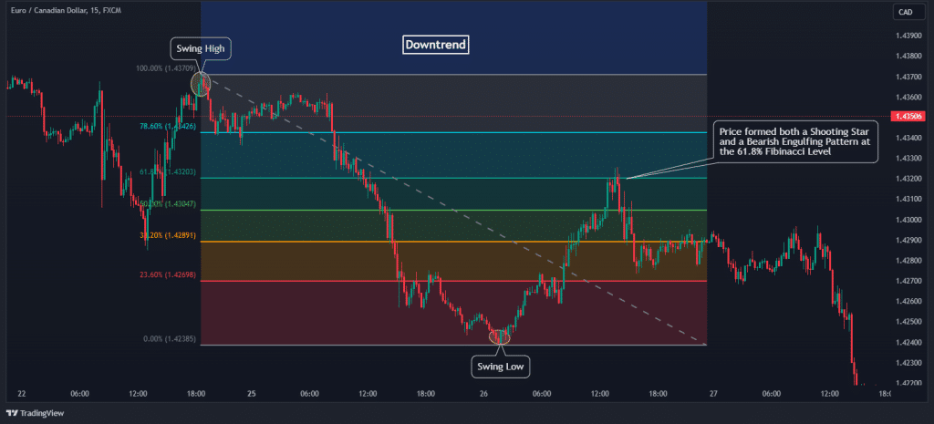Click 1.43000 on the price scale
Viewport: 934px width, 424px height.
[x=907, y=219]
